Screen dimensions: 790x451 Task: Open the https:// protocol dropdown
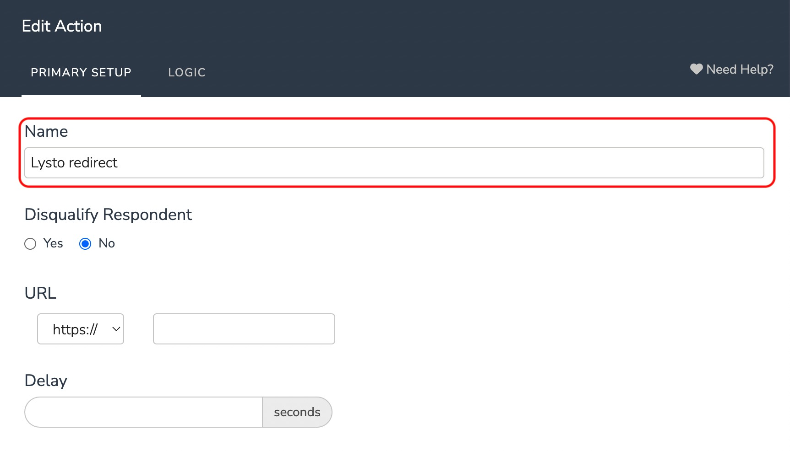(81, 329)
